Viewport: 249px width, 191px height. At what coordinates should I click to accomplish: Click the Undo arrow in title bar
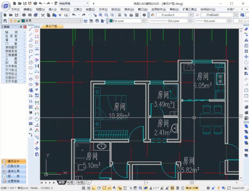pos(41,3)
